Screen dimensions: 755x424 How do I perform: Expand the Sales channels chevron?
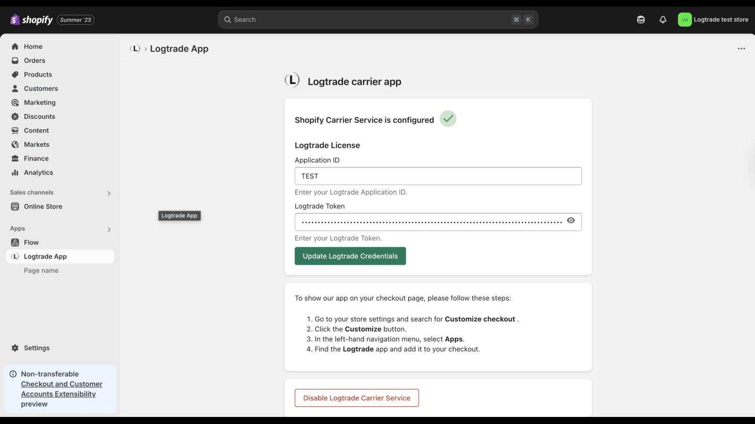point(109,194)
